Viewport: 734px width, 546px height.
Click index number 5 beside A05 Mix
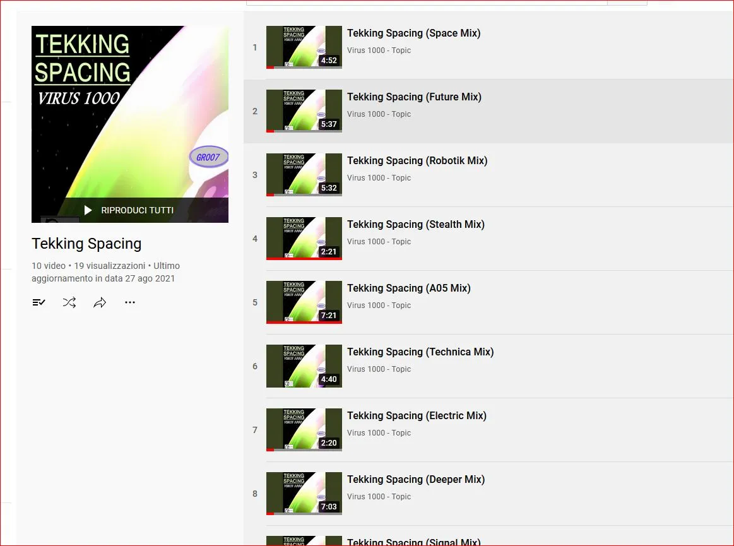[x=254, y=302]
